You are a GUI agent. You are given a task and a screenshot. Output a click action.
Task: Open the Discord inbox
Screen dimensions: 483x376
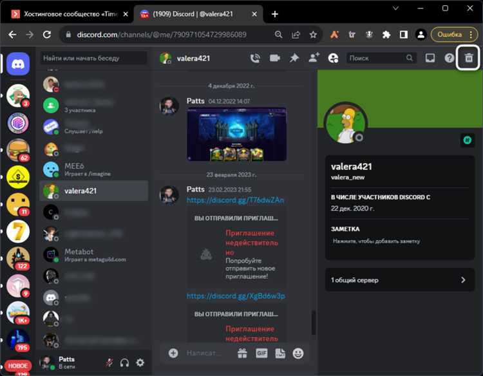(430, 58)
